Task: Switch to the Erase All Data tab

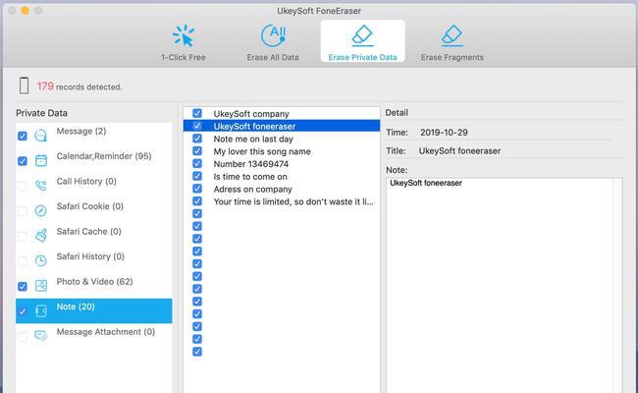Action: (273, 41)
